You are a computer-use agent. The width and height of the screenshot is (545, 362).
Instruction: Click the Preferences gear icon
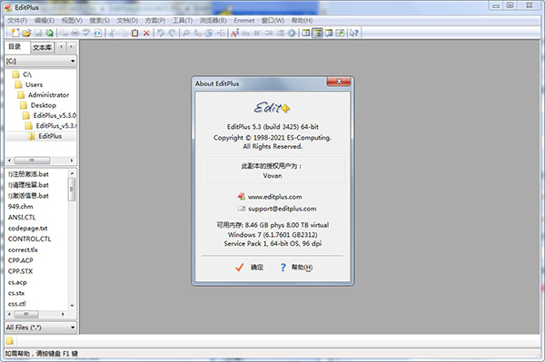[x=292, y=33]
